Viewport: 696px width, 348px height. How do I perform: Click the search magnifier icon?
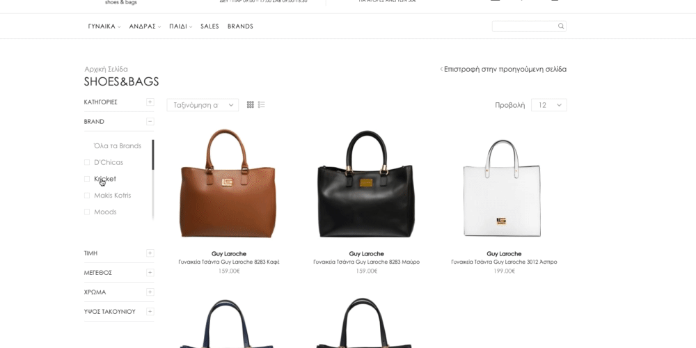coord(561,26)
